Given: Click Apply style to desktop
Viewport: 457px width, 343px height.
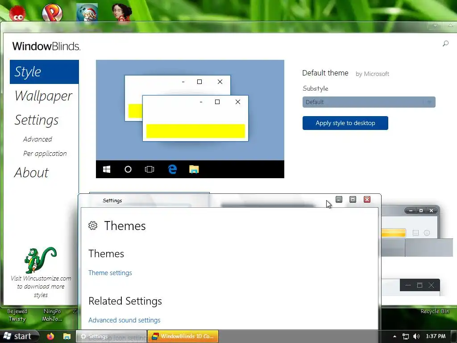Looking at the screenshot, I should [345, 123].
